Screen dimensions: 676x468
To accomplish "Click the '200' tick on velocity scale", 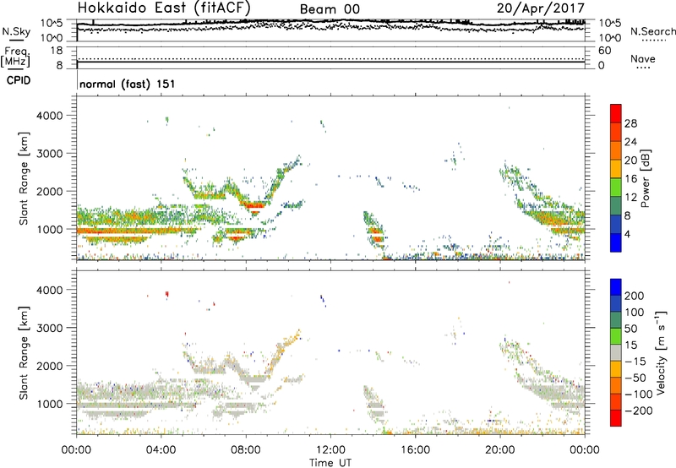I will (635, 296).
